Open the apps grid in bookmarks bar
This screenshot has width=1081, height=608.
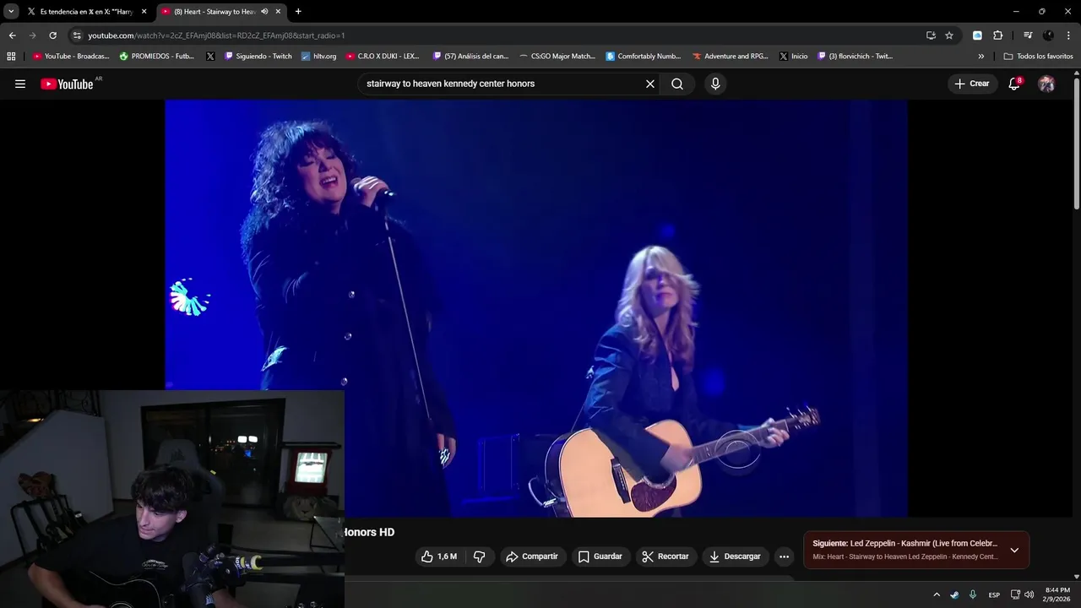pyautogui.click(x=11, y=57)
